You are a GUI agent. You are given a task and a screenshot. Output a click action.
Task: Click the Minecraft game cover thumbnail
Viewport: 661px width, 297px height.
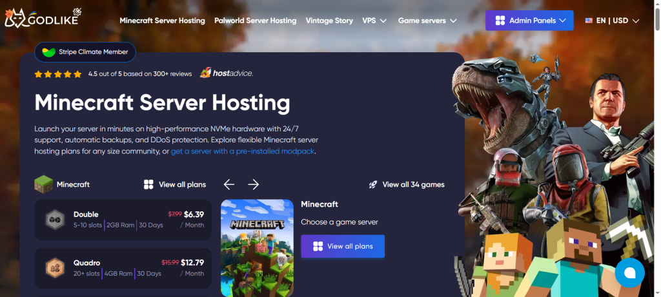257,247
